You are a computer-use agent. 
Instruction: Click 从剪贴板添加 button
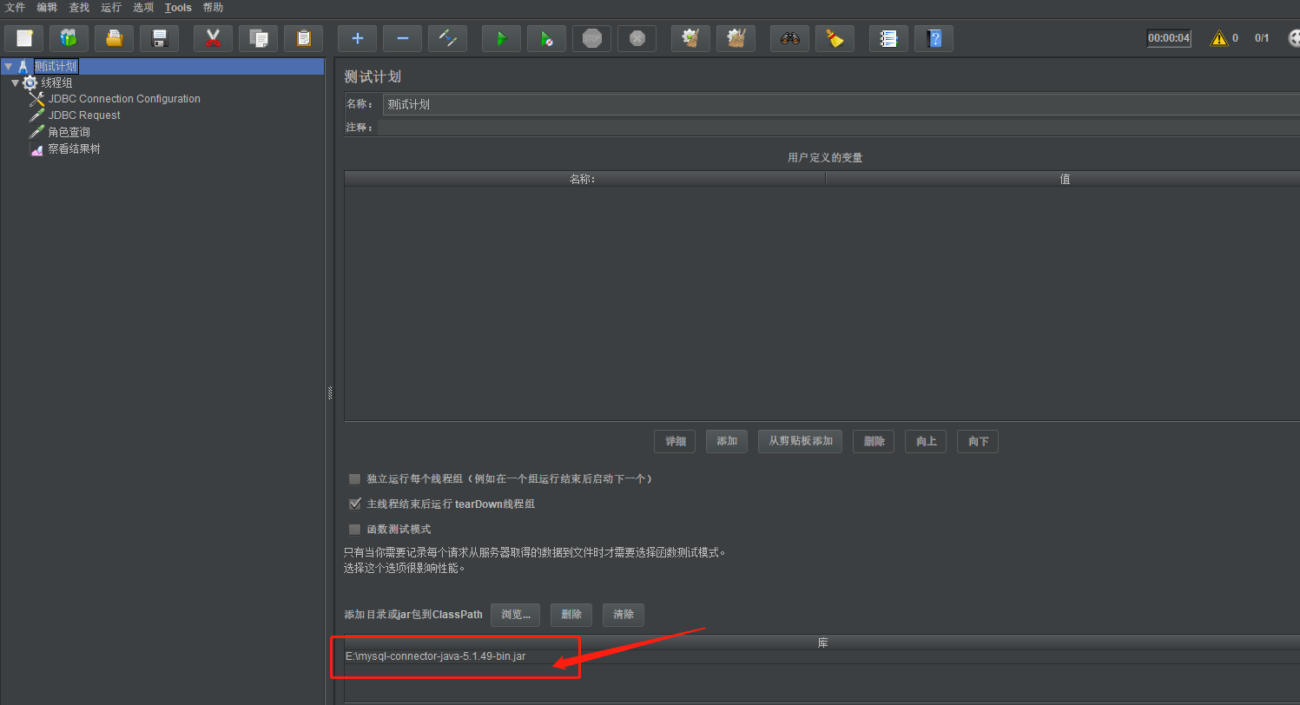tap(800, 441)
